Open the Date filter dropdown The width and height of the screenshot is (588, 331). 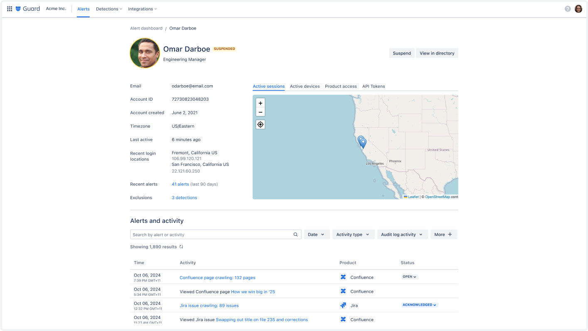(316, 234)
